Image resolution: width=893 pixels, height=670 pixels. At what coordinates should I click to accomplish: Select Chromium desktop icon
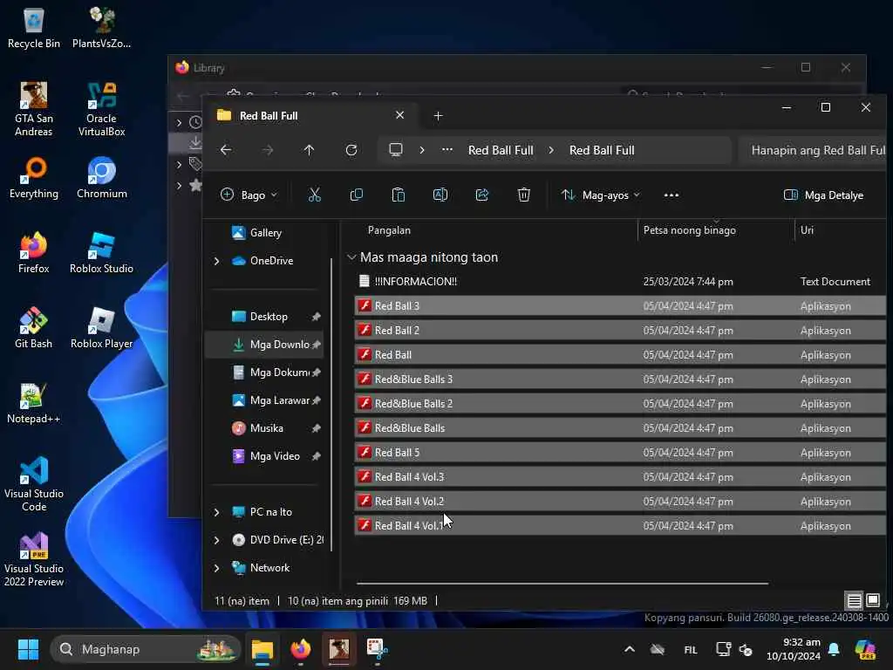pyautogui.click(x=101, y=178)
